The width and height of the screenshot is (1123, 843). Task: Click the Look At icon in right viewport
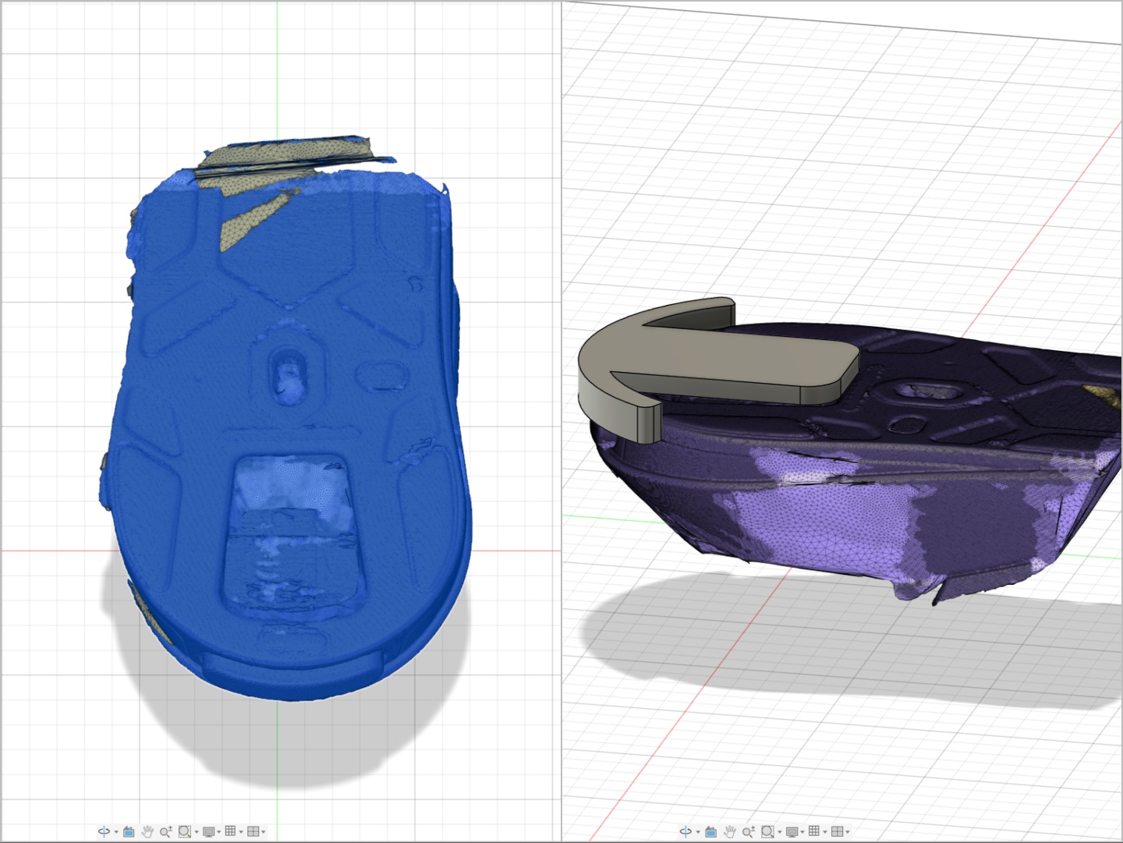point(710,831)
